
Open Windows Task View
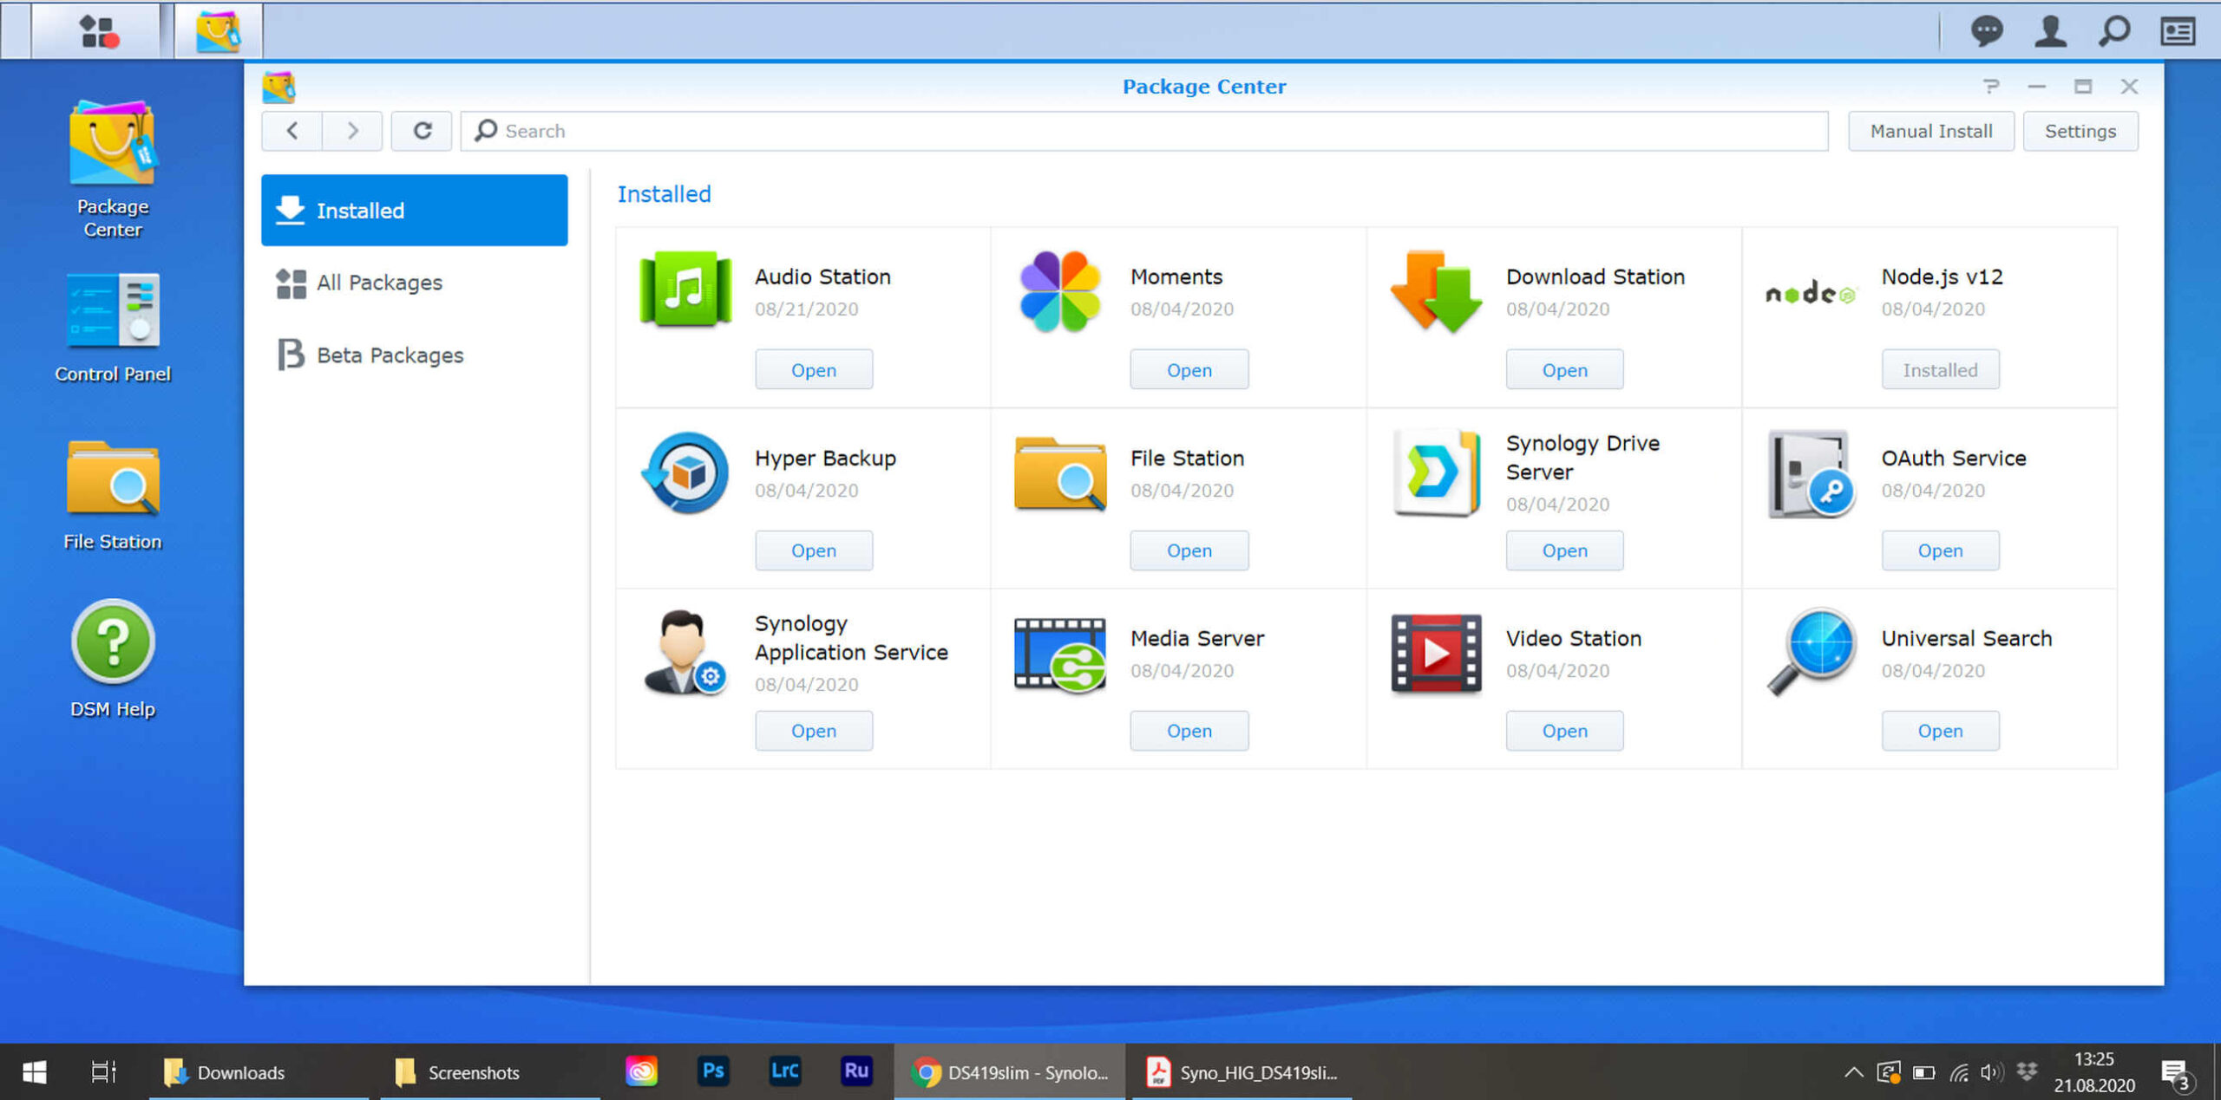(103, 1072)
